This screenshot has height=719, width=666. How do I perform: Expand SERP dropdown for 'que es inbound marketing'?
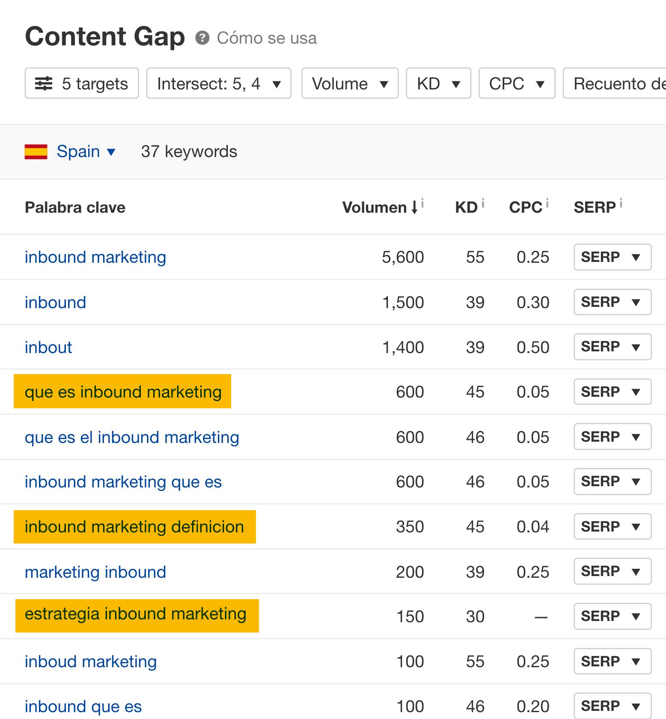pyautogui.click(x=612, y=392)
